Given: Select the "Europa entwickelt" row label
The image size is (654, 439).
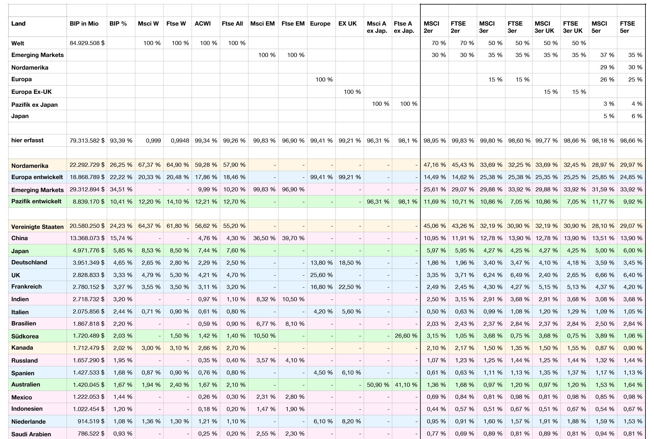Looking at the screenshot, I should pyautogui.click(x=37, y=177).
